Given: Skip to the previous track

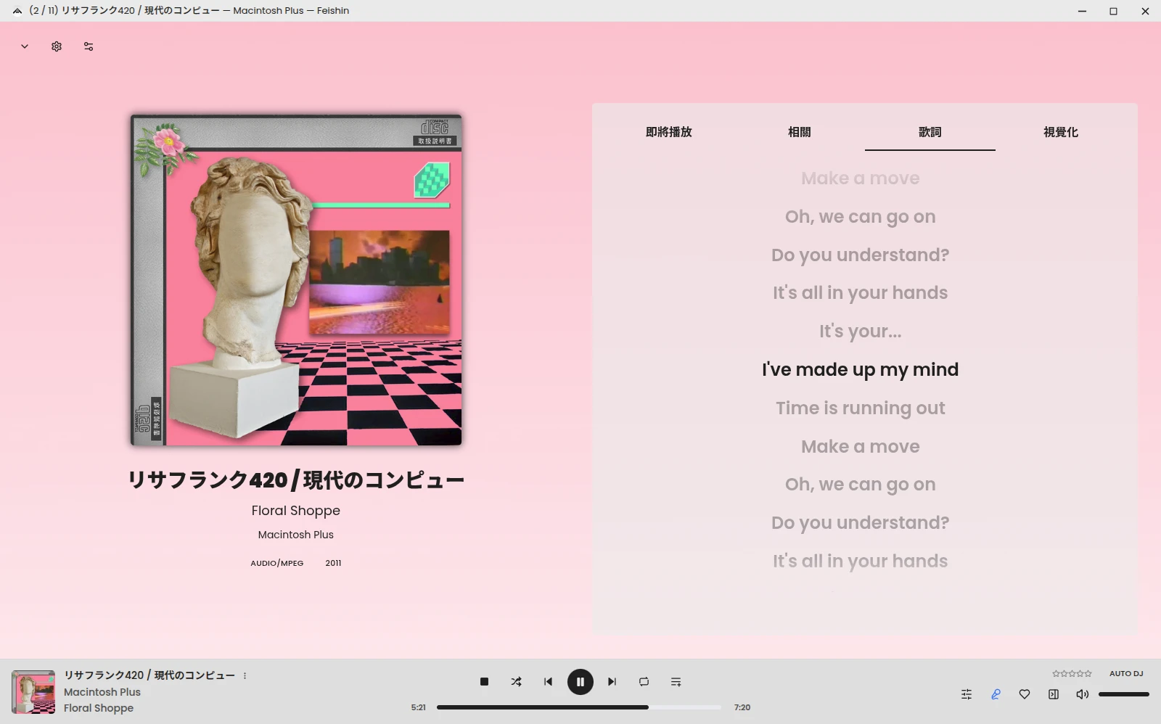Looking at the screenshot, I should point(548,682).
